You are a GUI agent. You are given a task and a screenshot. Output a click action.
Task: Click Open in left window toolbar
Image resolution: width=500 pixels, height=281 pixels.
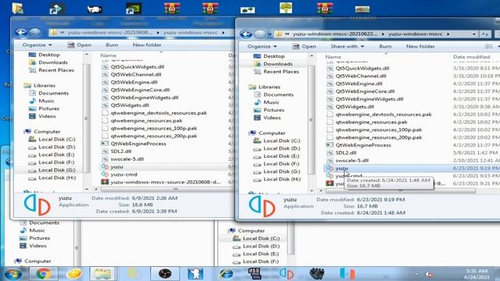[x=80, y=45]
